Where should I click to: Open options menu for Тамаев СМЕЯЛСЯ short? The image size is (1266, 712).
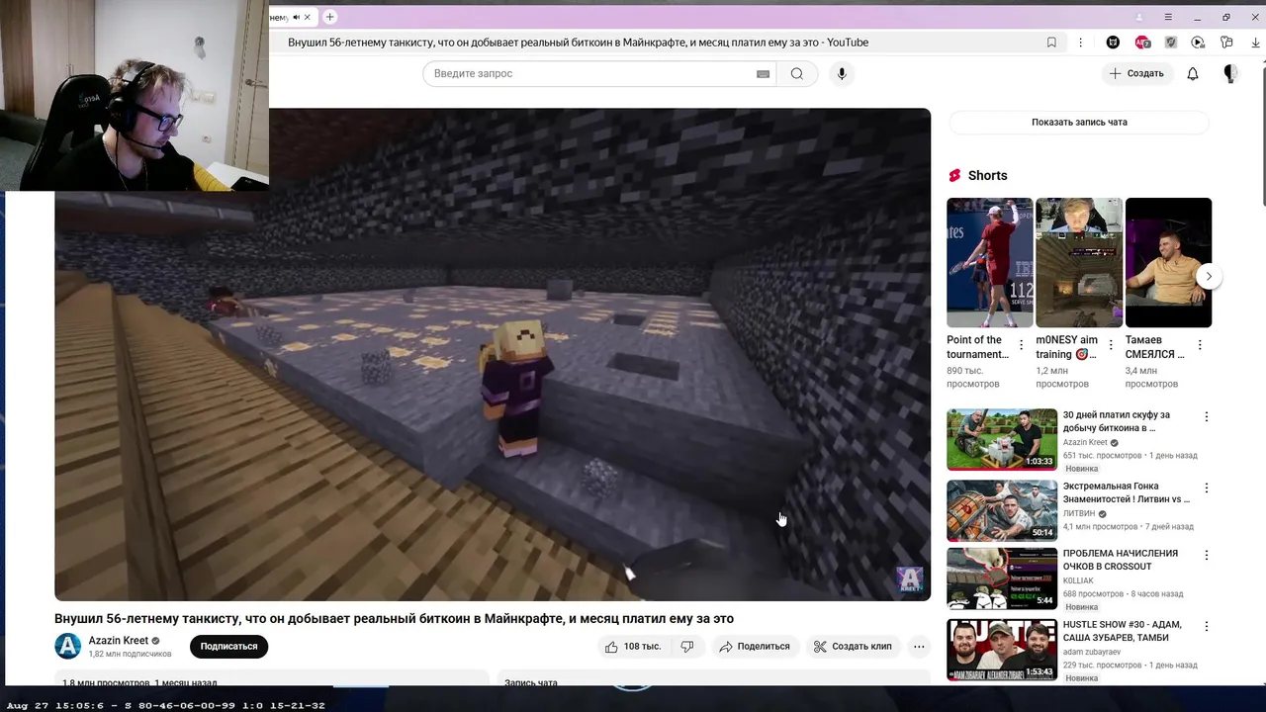click(x=1200, y=345)
